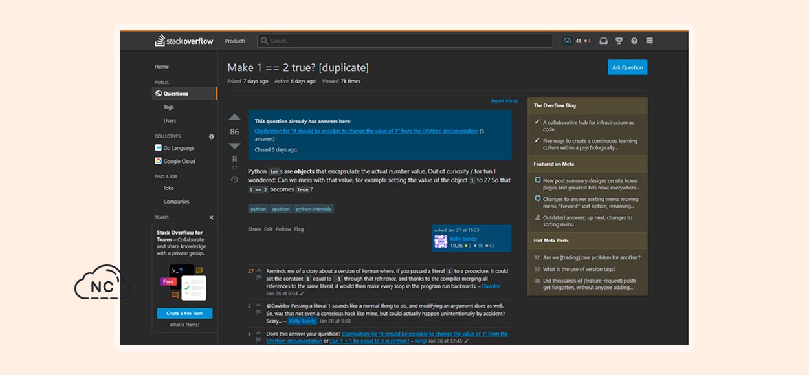Open the Go Language collective link
This screenshot has width=809, height=375.
tap(179, 148)
